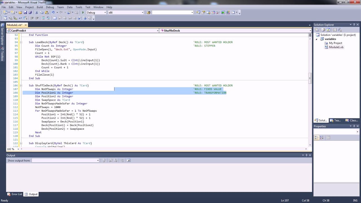Click Refresh icon in Solution Explorer

click(x=328, y=30)
